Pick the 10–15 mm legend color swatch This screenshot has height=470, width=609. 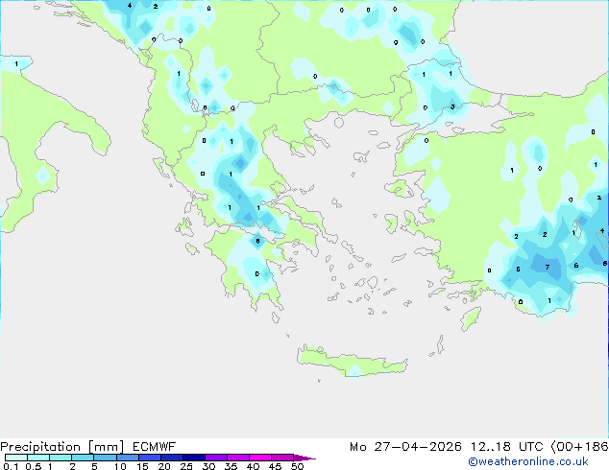(127, 458)
